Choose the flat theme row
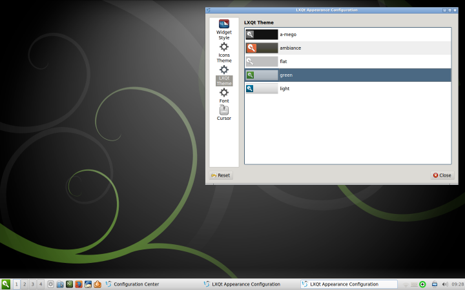This screenshot has width=465, height=290. pos(348,62)
